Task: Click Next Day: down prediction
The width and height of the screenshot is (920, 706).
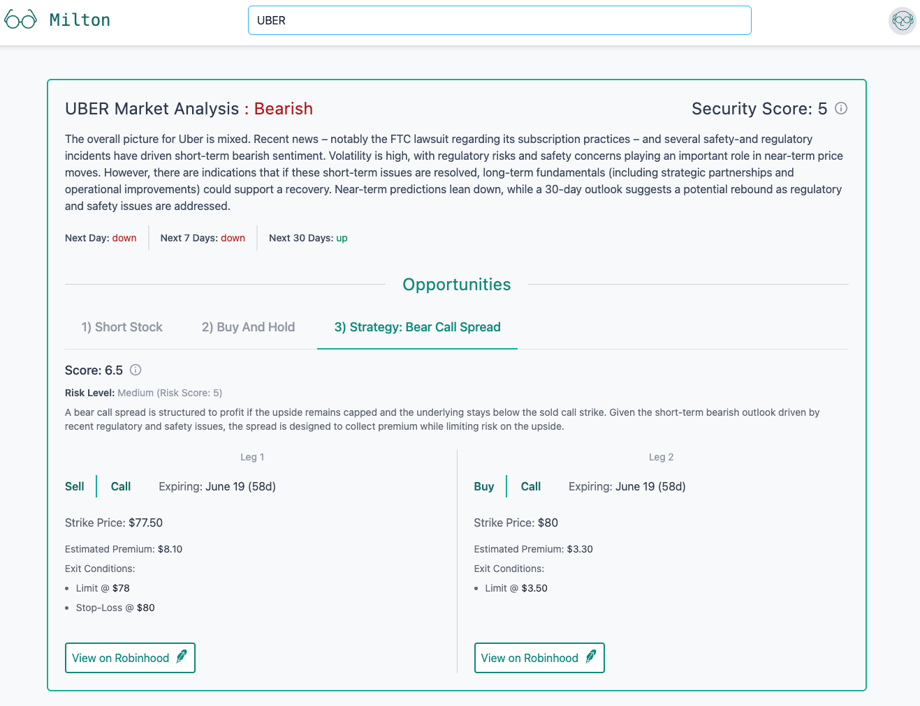Action: pos(101,238)
